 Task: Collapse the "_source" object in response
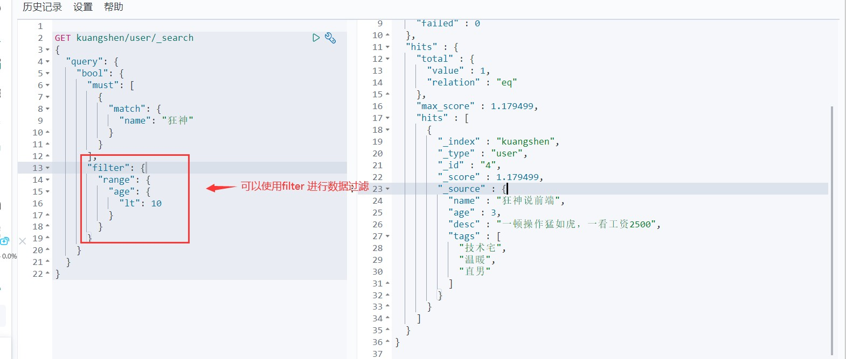coord(387,189)
